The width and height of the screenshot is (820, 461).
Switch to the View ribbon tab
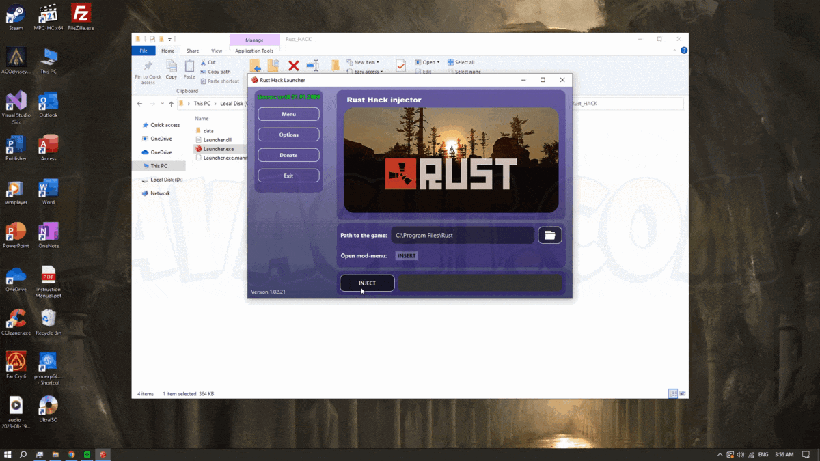coord(217,50)
